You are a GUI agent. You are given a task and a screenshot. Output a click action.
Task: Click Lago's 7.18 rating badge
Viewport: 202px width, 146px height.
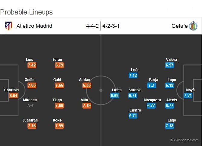point(169,126)
